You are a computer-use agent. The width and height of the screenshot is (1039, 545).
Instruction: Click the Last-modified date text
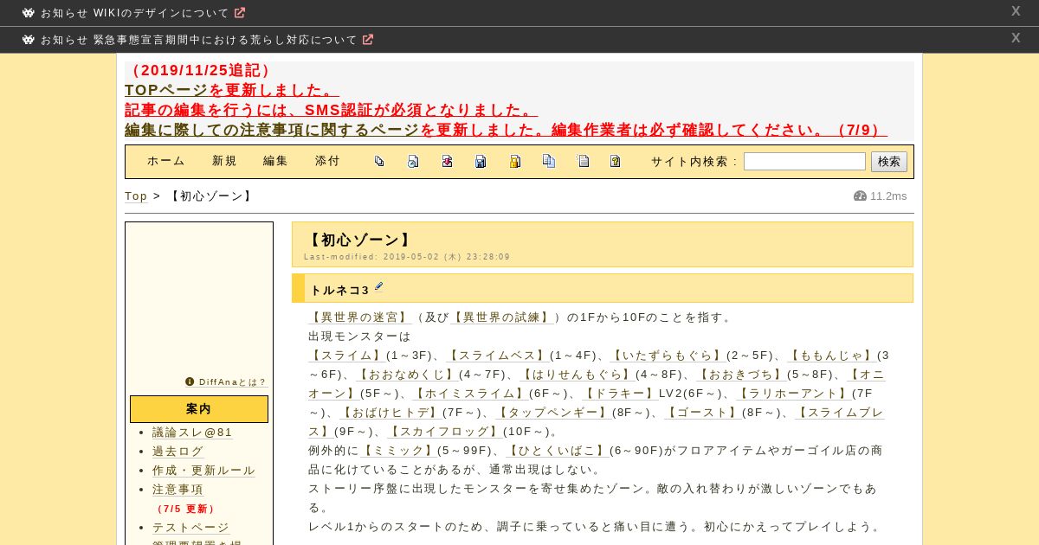[407, 257]
